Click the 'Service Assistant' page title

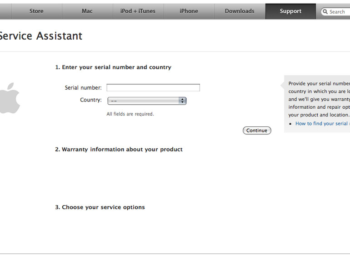tap(41, 36)
